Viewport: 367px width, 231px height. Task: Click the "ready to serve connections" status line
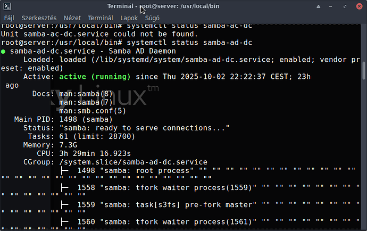coord(144,128)
